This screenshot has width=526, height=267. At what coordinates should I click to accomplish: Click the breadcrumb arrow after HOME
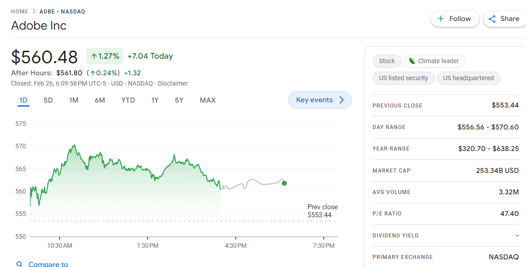[x=34, y=11]
